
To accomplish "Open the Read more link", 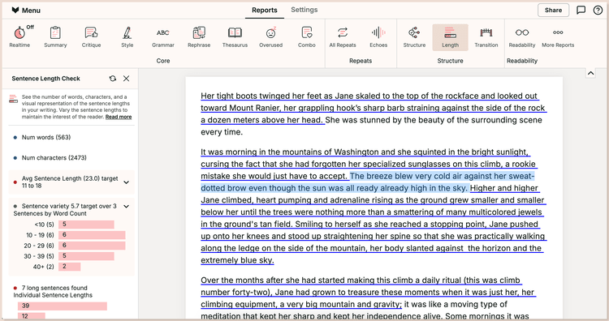I will [119, 117].
